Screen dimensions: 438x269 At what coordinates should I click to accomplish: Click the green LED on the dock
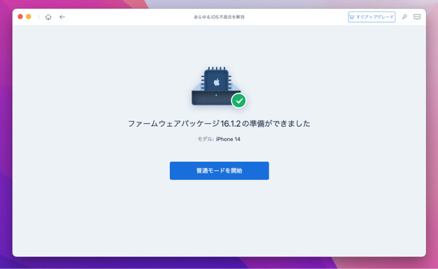click(216, 95)
